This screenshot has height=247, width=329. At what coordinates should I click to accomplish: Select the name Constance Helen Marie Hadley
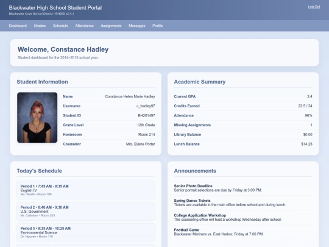(x=130, y=96)
